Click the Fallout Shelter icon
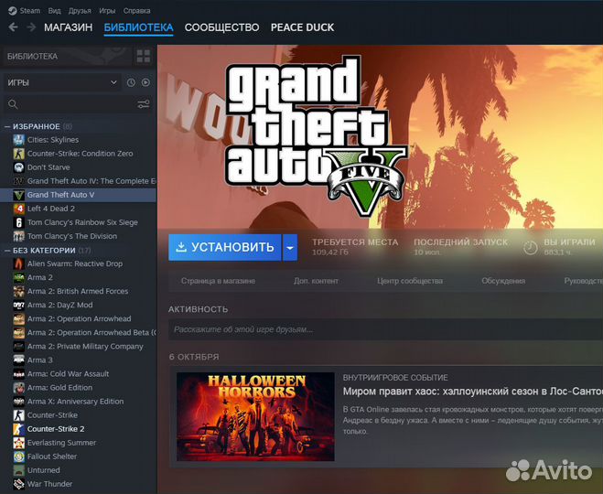The width and height of the screenshot is (603, 494). pyautogui.click(x=18, y=456)
